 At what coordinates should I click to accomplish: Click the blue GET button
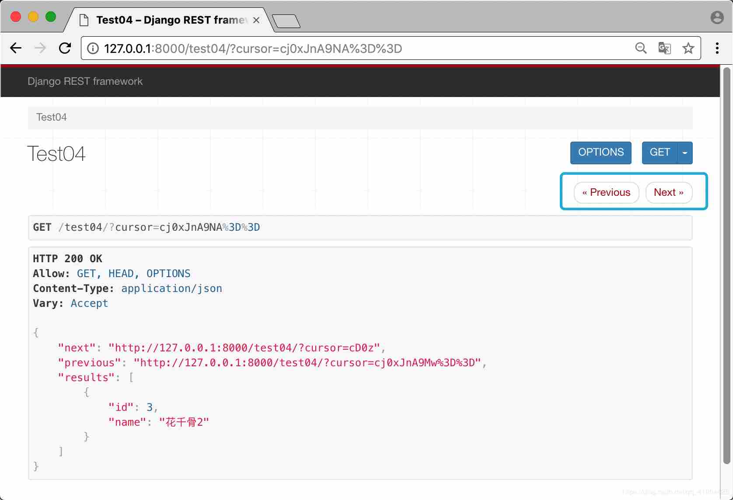tap(660, 153)
